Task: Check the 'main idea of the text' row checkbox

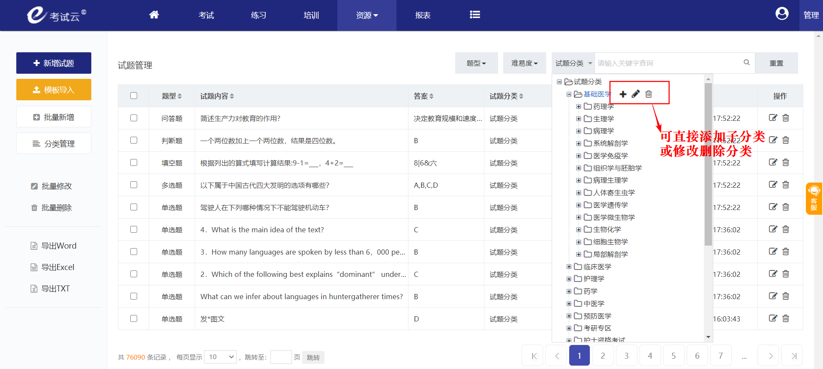Action: point(134,229)
